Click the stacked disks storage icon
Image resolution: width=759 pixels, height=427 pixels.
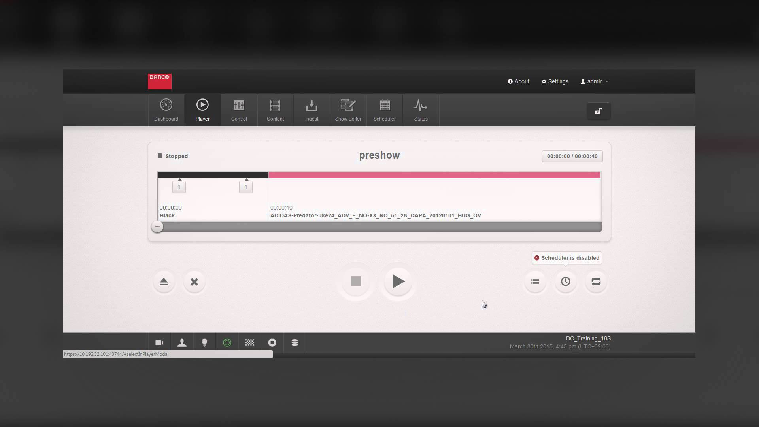pyautogui.click(x=295, y=343)
